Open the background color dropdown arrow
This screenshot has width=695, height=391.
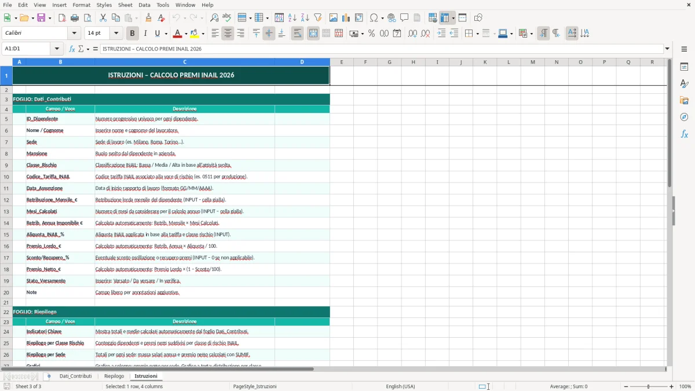[203, 34]
